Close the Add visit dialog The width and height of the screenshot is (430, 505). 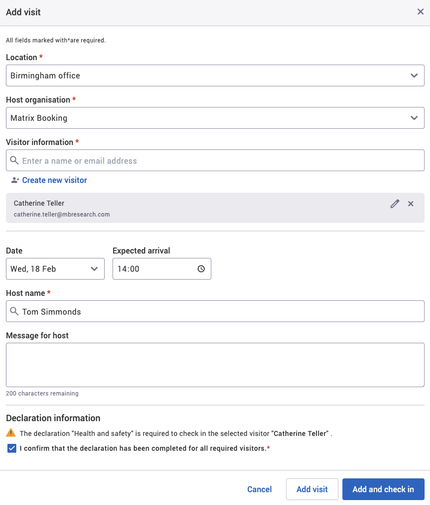(x=420, y=11)
